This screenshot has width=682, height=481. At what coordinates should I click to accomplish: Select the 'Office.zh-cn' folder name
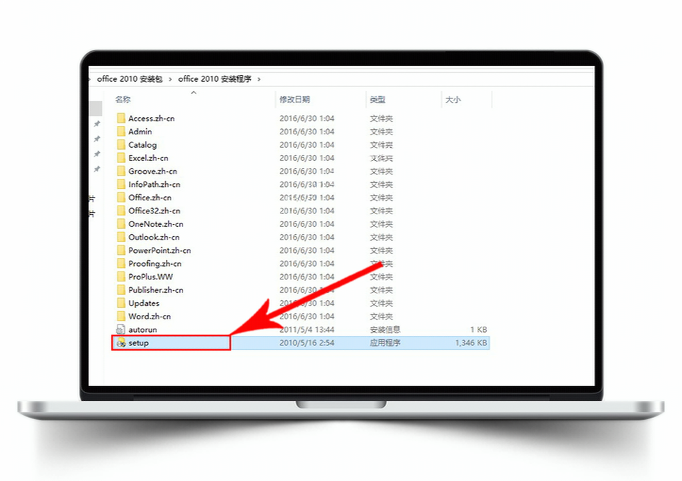[150, 198]
